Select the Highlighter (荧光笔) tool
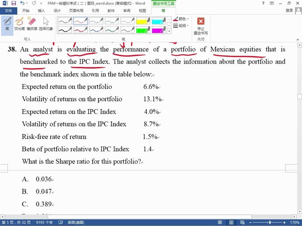The height and width of the screenshot is (226, 302). click(x=19, y=23)
